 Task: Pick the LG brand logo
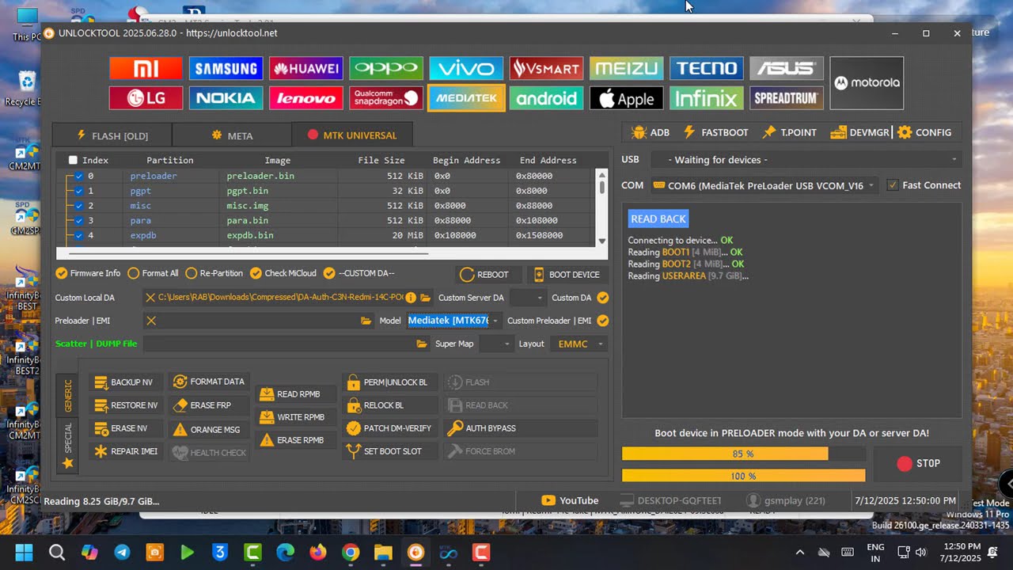coord(146,98)
